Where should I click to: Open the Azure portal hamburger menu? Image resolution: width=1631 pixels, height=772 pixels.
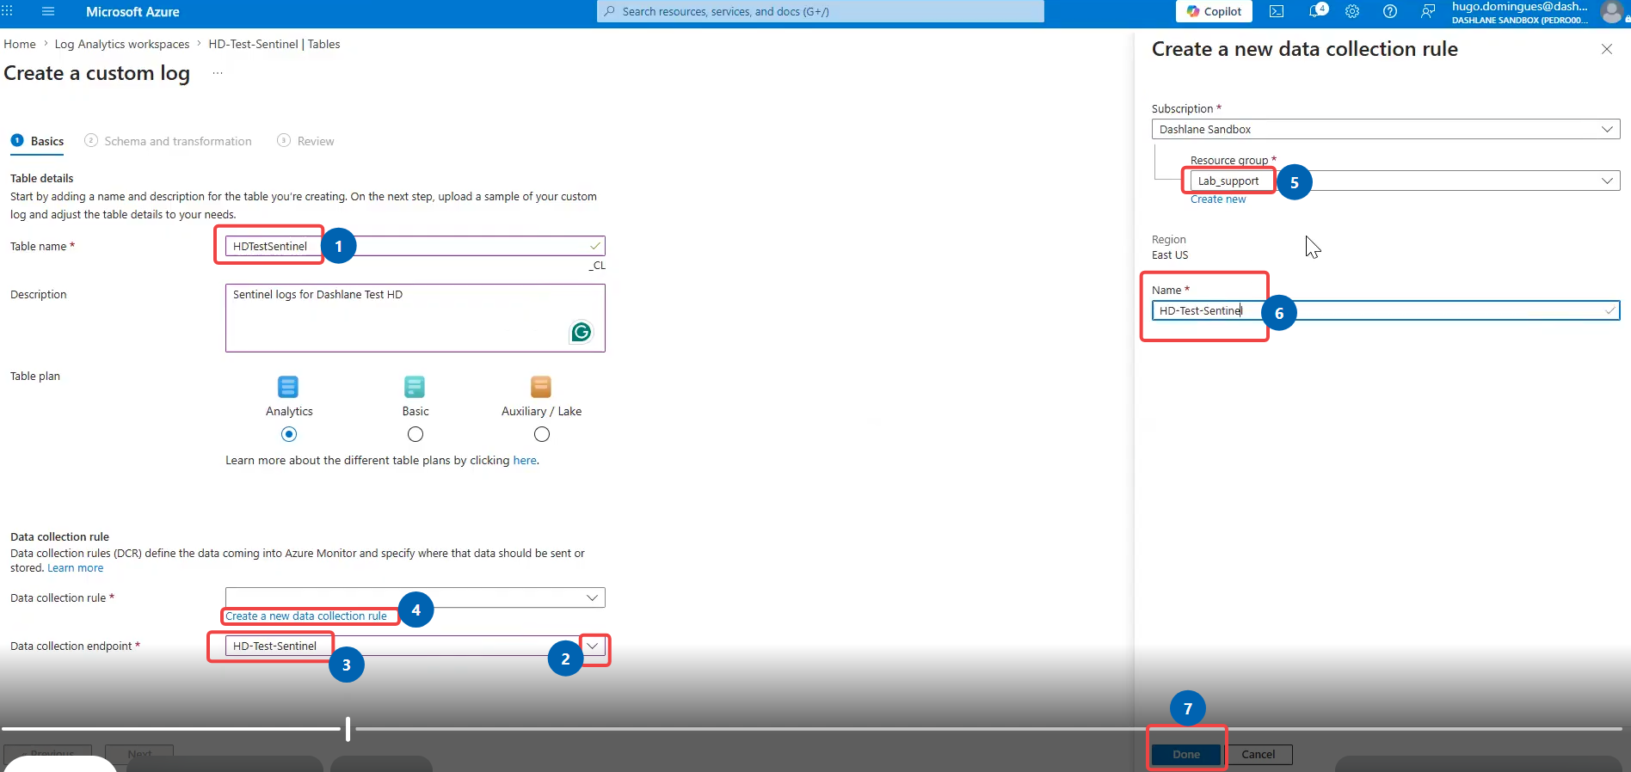[x=48, y=12]
